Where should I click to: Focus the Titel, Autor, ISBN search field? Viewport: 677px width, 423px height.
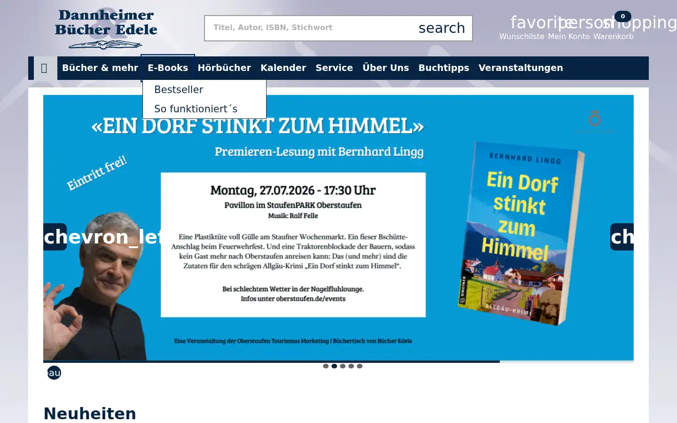point(310,28)
